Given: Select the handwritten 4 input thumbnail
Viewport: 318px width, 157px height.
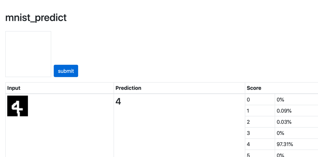Looking at the screenshot, I should (x=17, y=106).
